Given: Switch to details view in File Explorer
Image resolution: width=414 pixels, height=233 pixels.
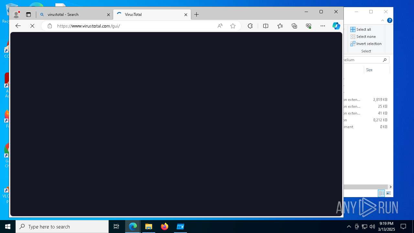Looking at the screenshot, I should click(382, 193).
